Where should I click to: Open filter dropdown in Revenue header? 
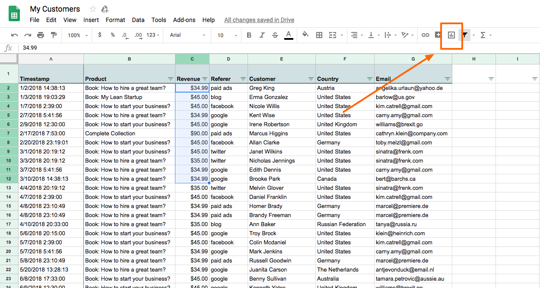pos(204,79)
